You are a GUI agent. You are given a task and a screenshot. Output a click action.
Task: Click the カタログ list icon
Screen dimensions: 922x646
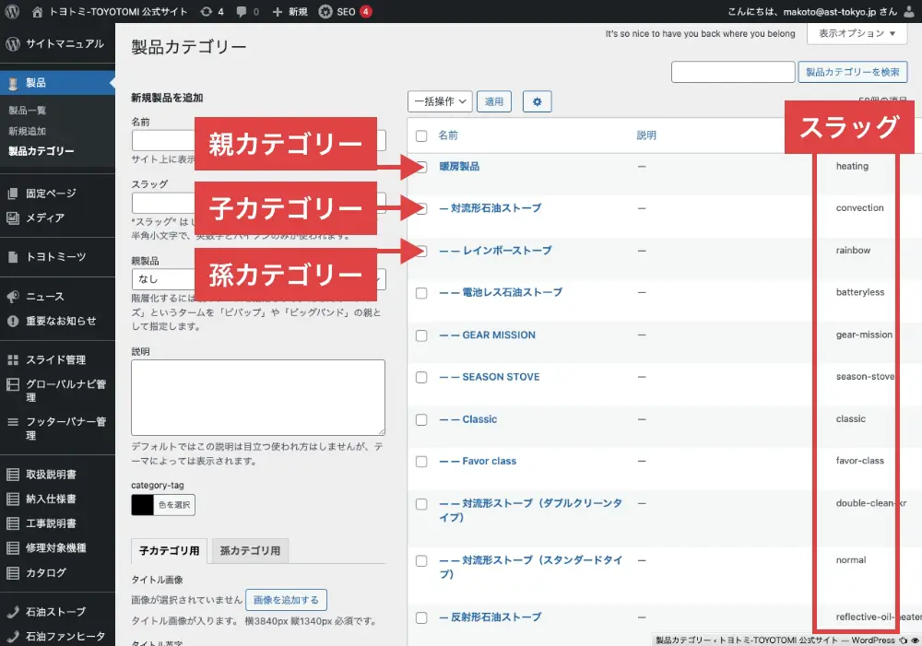point(13,572)
